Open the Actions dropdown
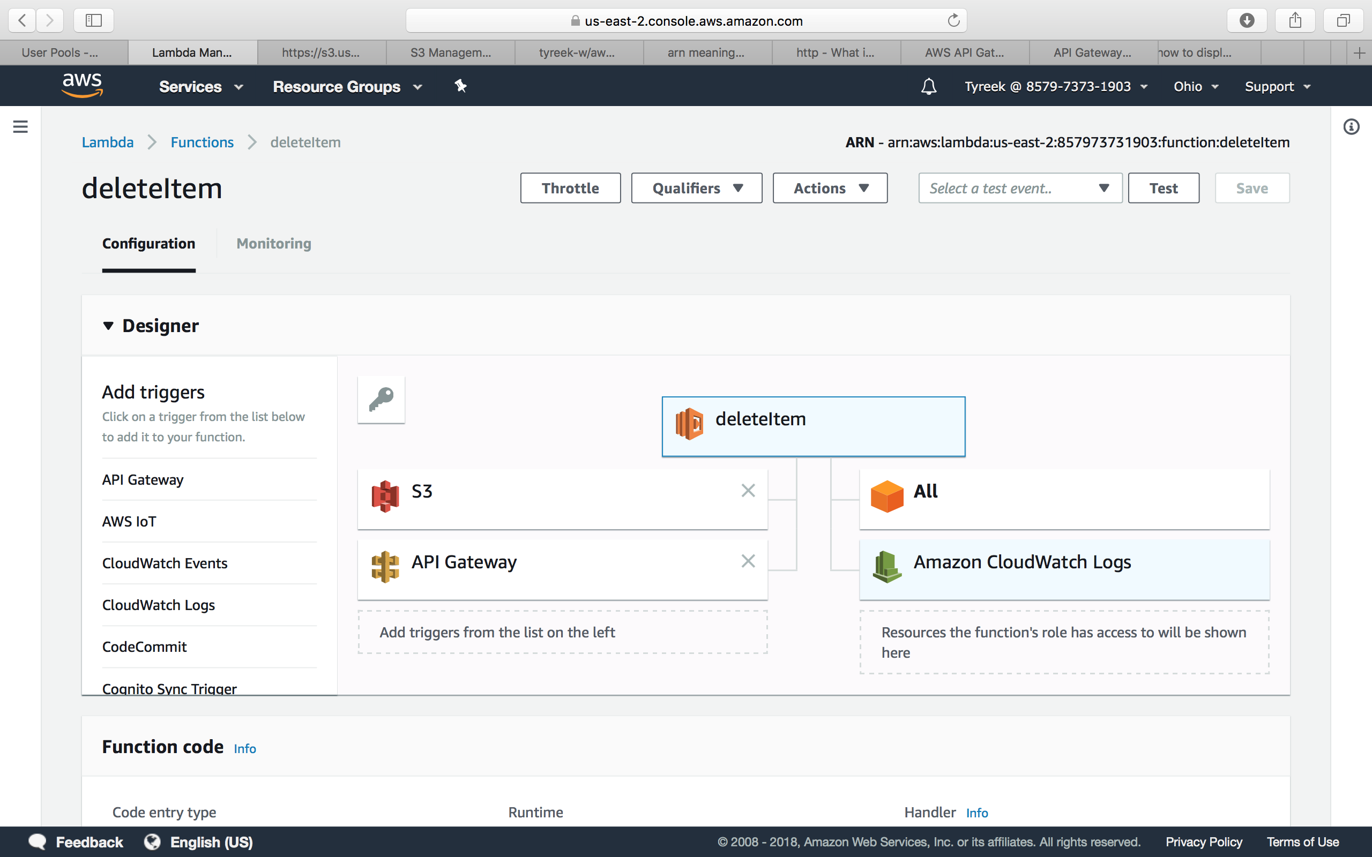The height and width of the screenshot is (857, 1372). point(830,188)
